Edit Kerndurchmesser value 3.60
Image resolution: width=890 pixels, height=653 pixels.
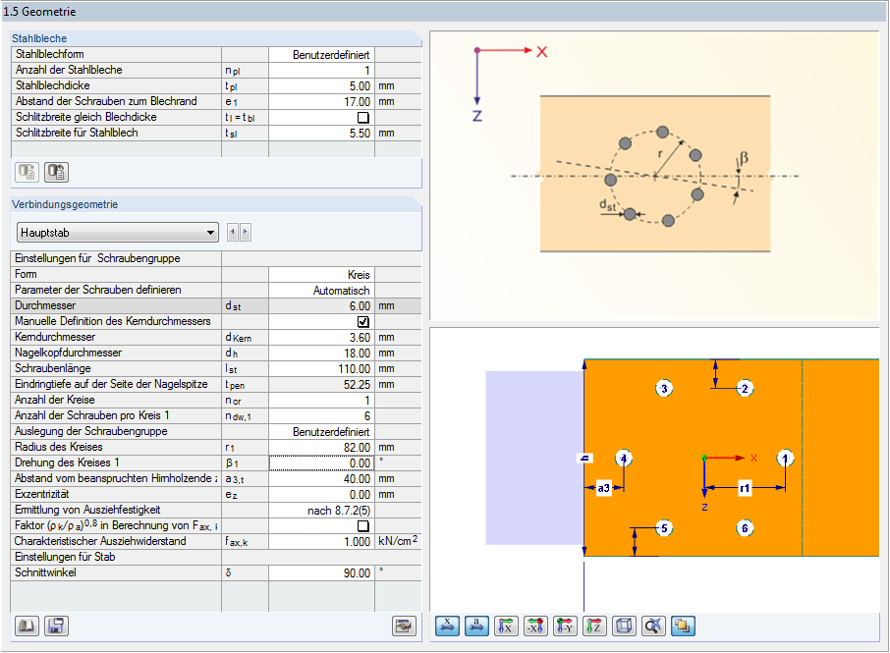tap(321, 338)
